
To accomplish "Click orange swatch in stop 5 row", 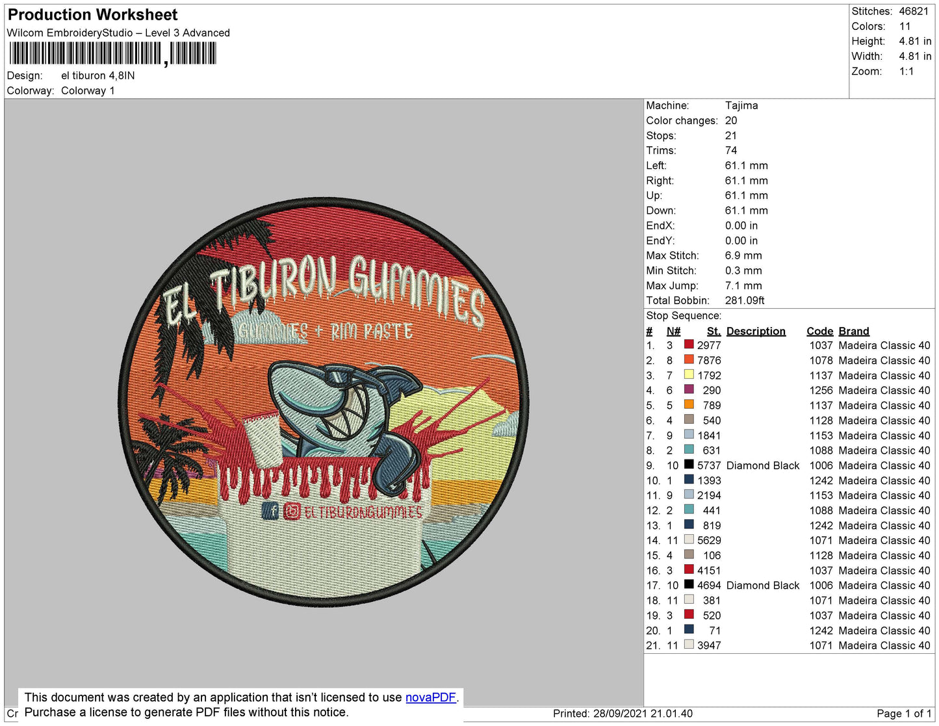I will pyautogui.click(x=689, y=404).
